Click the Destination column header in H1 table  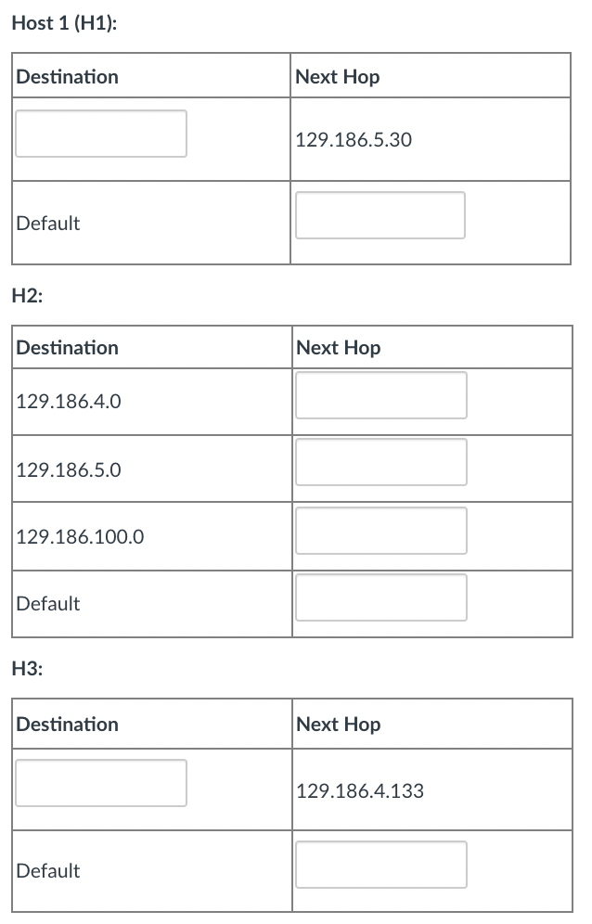pos(67,76)
